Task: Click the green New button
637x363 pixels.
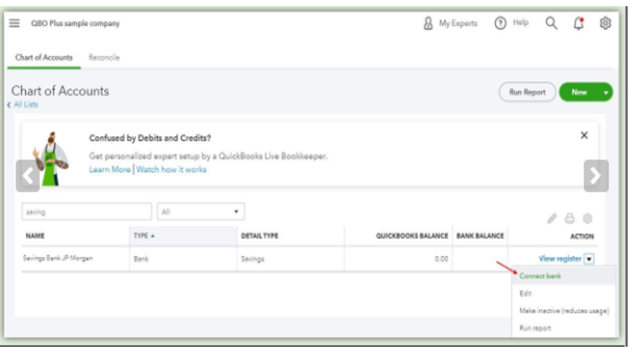Action: tap(579, 92)
